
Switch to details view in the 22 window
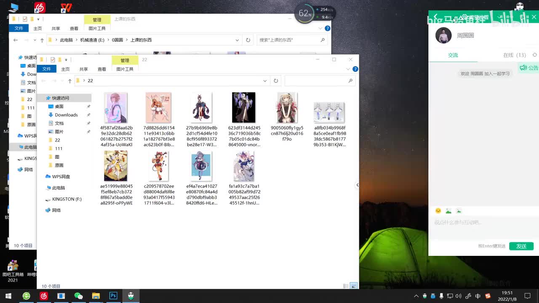tap(346, 286)
